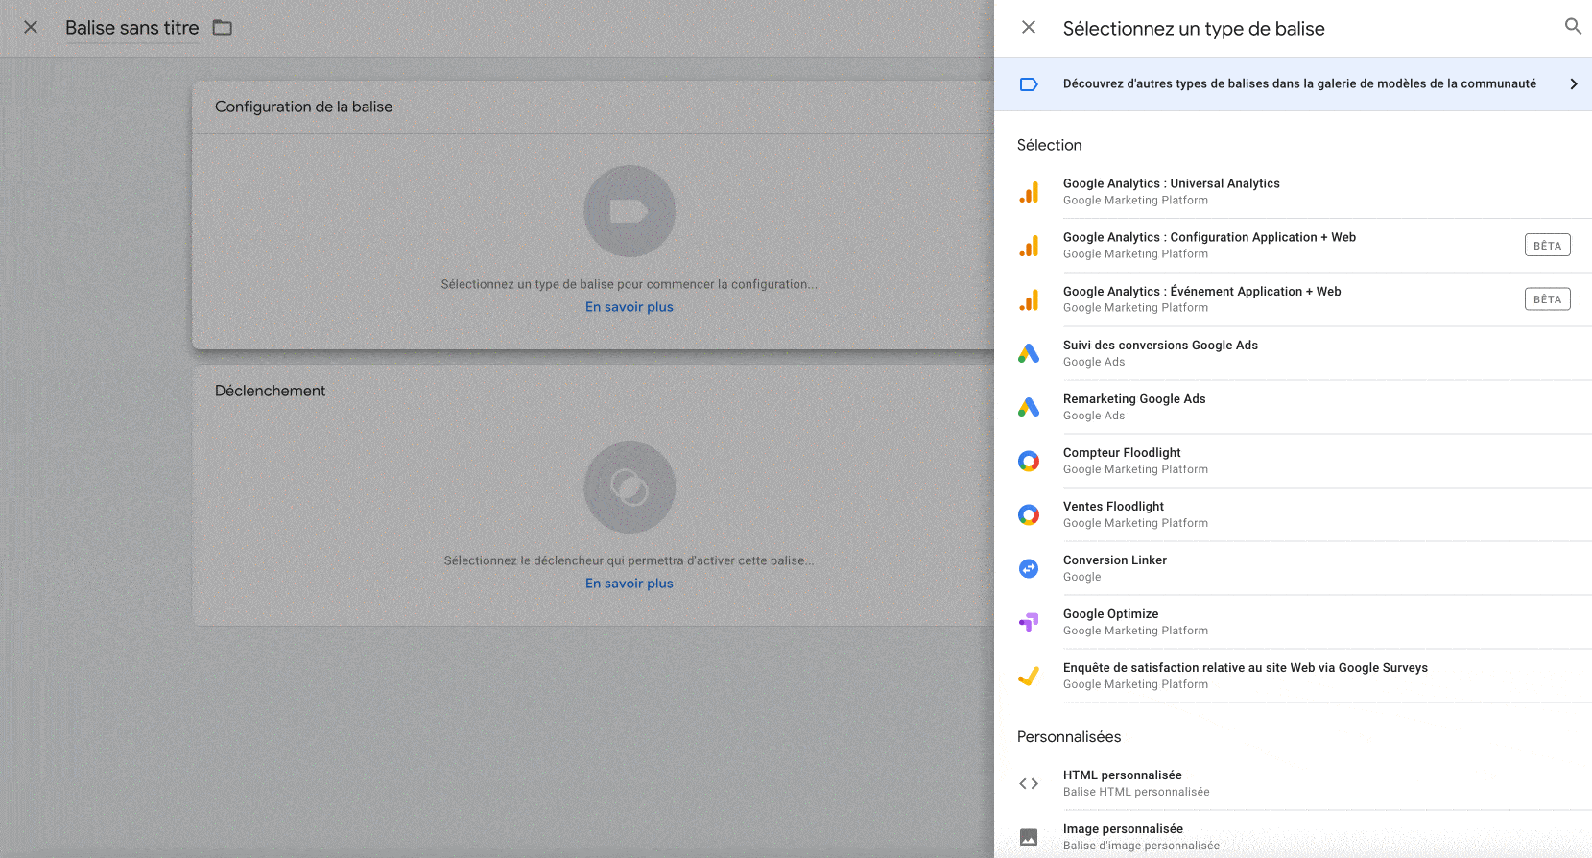1592x858 pixels.
Task: Click the Ventes Floodlight icon
Action: click(1029, 514)
